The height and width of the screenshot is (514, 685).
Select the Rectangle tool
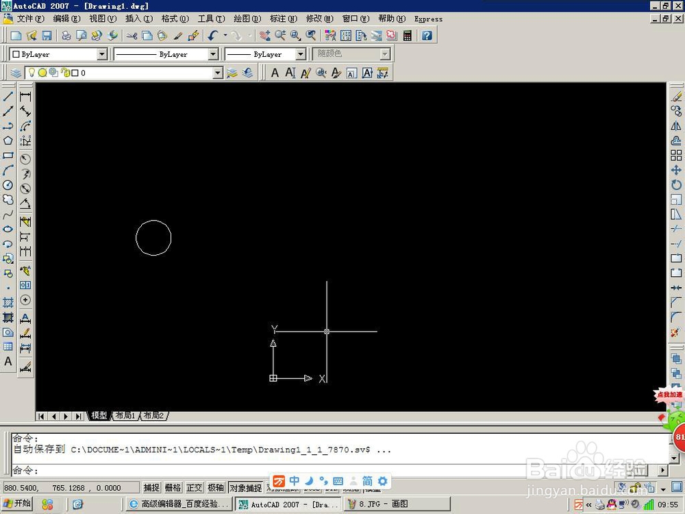coord(8,155)
